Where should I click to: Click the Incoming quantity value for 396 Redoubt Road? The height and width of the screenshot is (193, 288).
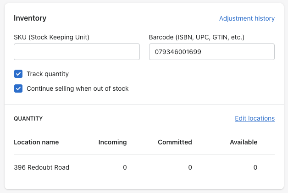pyautogui.click(x=125, y=167)
